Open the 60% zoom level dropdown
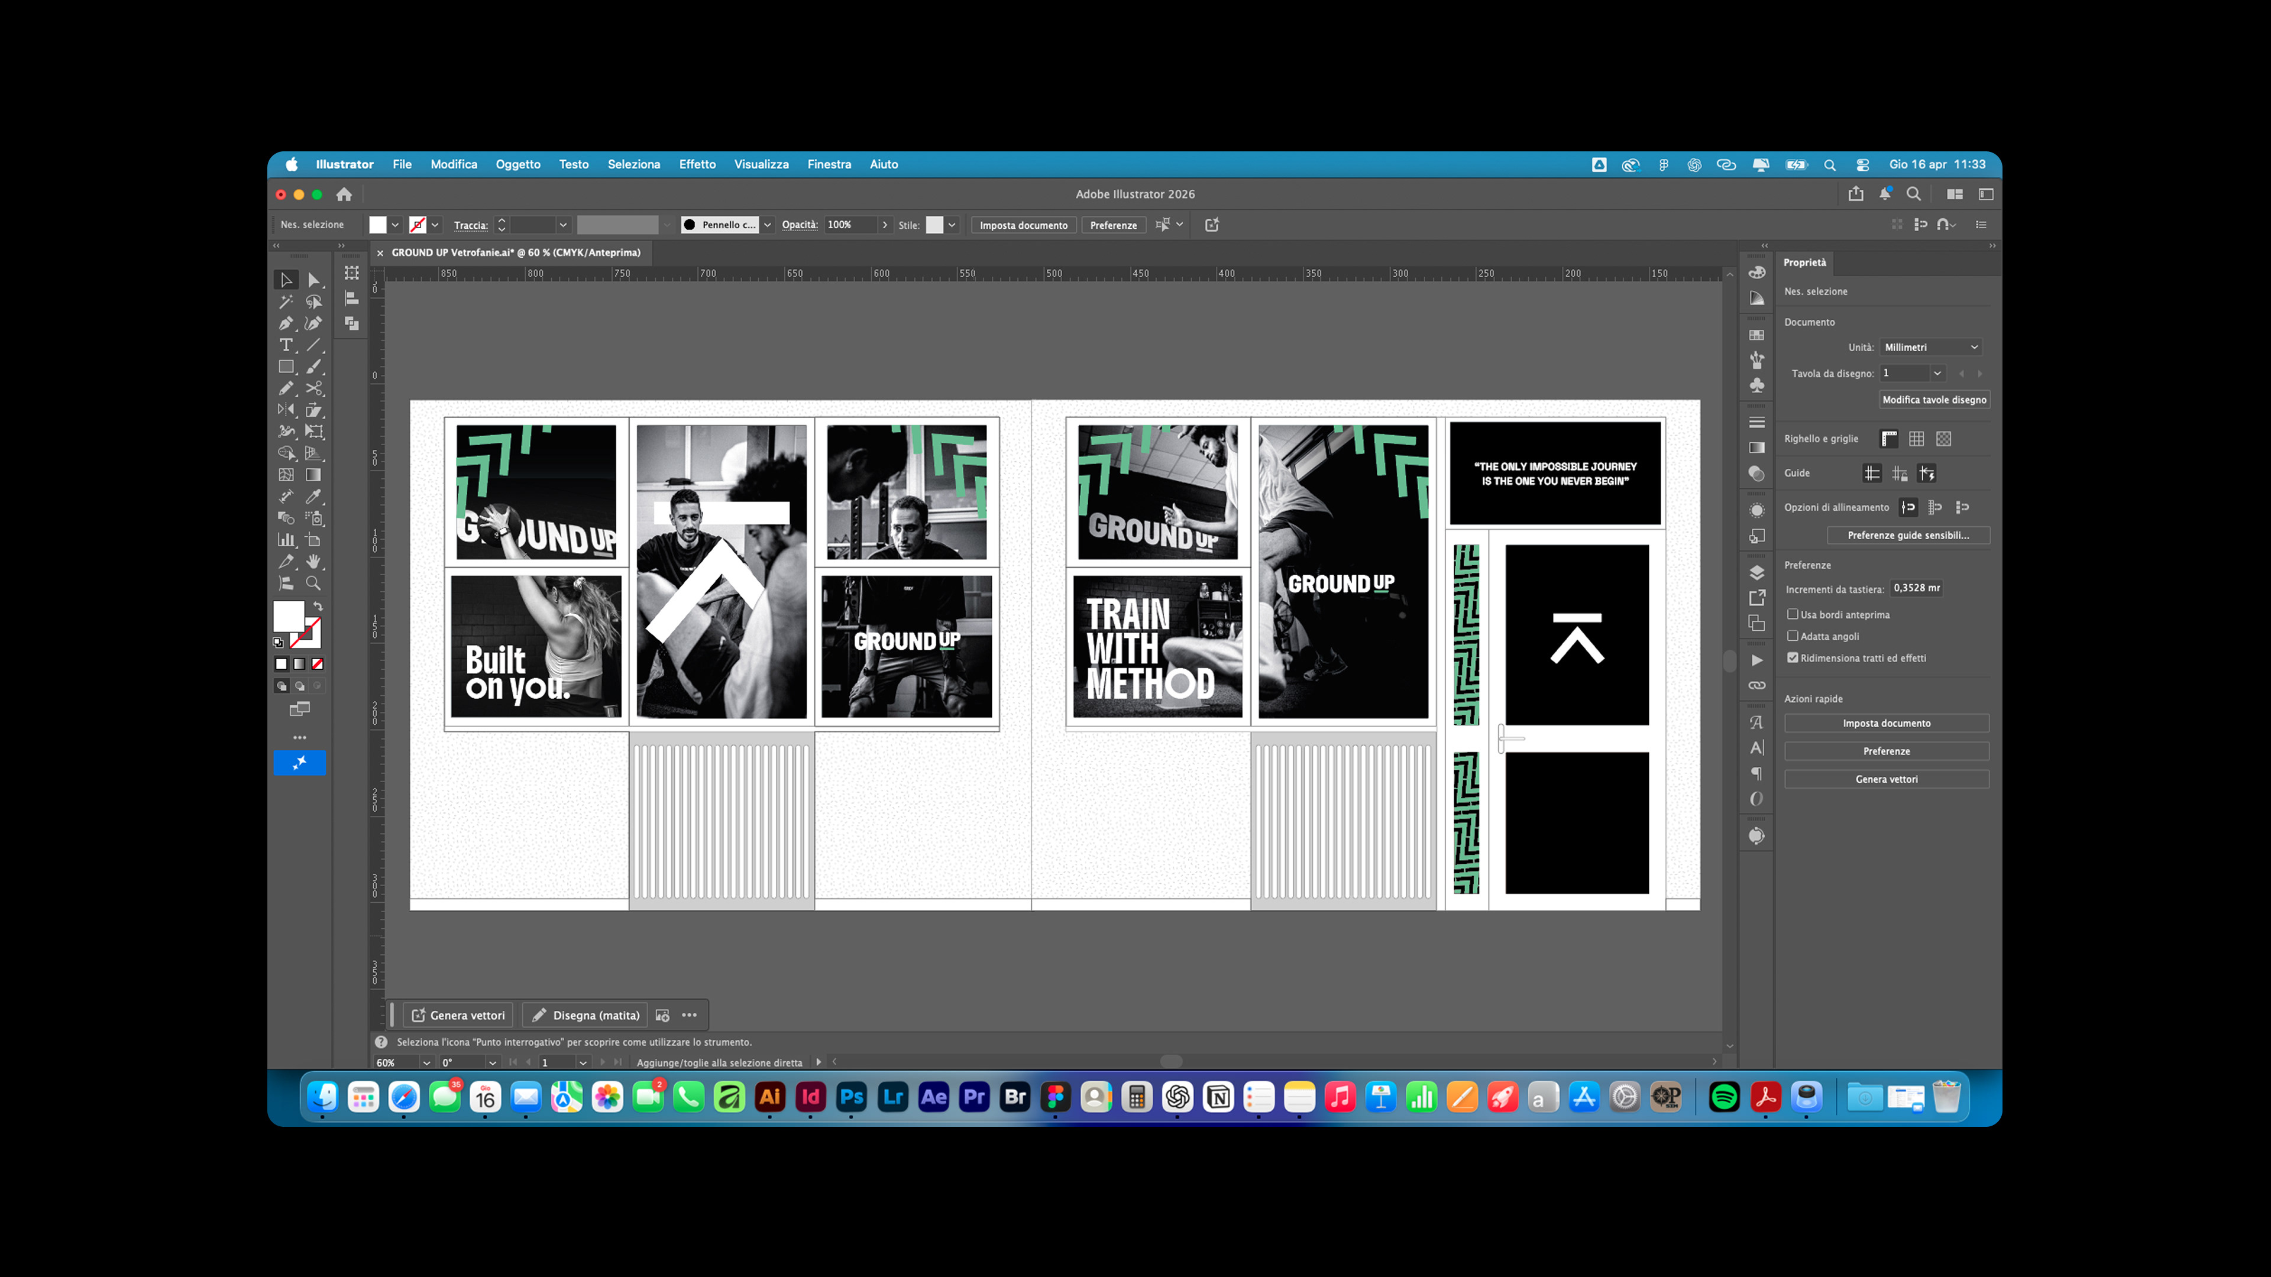Image resolution: width=2271 pixels, height=1277 pixels. point(426,1063)
